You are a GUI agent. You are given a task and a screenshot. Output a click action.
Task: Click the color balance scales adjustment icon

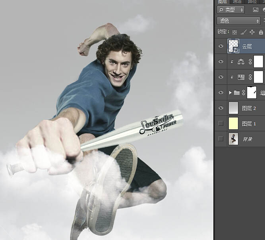click(x=241, y=61)
